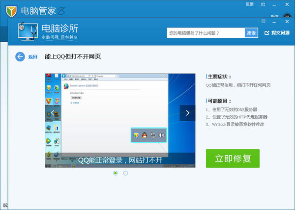Minimize the 电脑诊所 dialog
The height and width of the screenshot is (210, 295).
point(274,22)
